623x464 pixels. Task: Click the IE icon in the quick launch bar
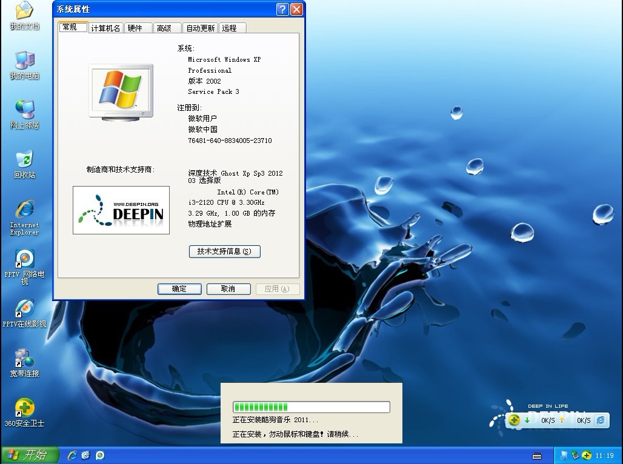(72, 455)
